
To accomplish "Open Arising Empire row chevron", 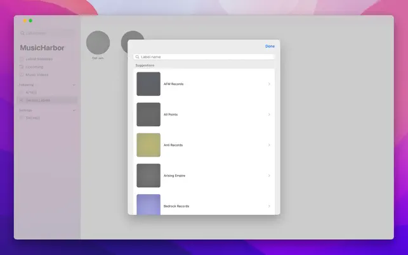I will coord(269,176).
